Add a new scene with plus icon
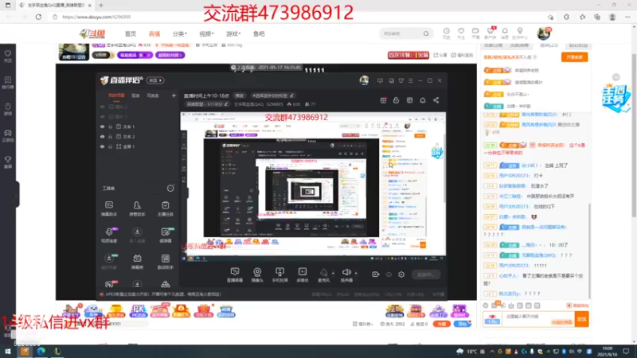637x358 pixels. point(174,95)
